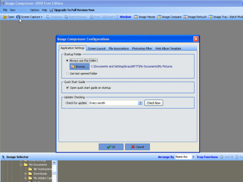Close the Image Compressor Configurations dialog
The width and height of the screenshot is (243, 182).
pos(196,39)
